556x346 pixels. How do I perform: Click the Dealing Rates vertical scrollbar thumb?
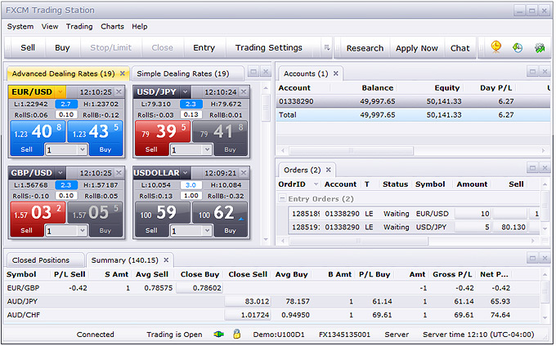266,108
